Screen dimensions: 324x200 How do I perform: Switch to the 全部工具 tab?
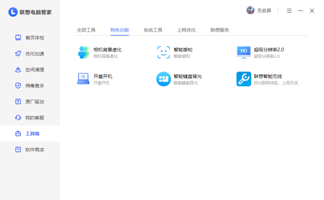click(x=86, y=30)
